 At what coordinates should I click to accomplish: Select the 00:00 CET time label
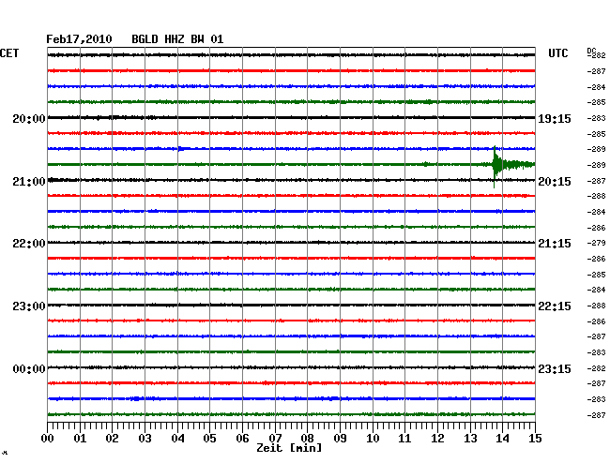29,369
